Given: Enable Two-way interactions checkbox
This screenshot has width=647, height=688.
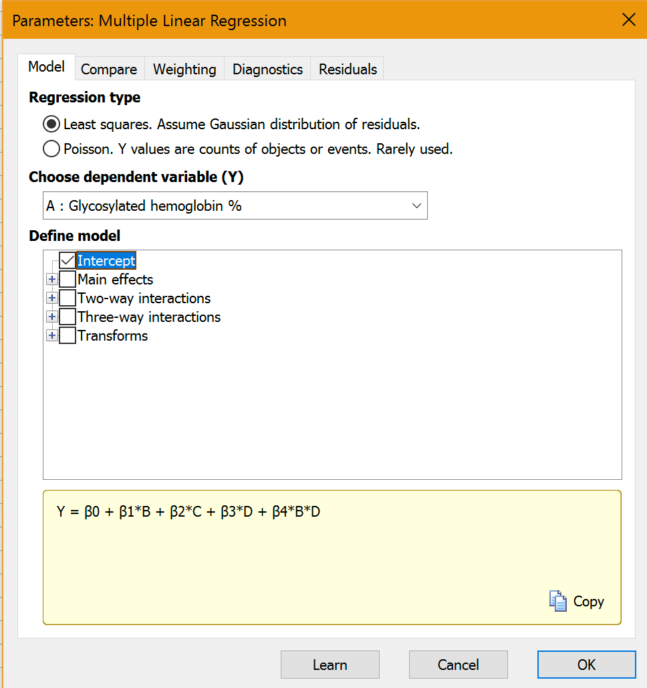Looking at the screenshot, I should pos(68,298).
